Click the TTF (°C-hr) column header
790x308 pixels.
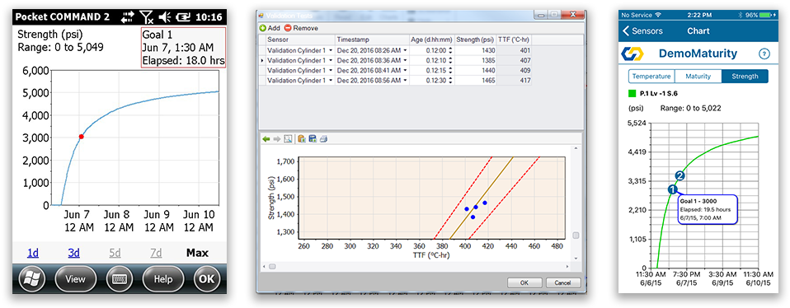coord(514,40)
